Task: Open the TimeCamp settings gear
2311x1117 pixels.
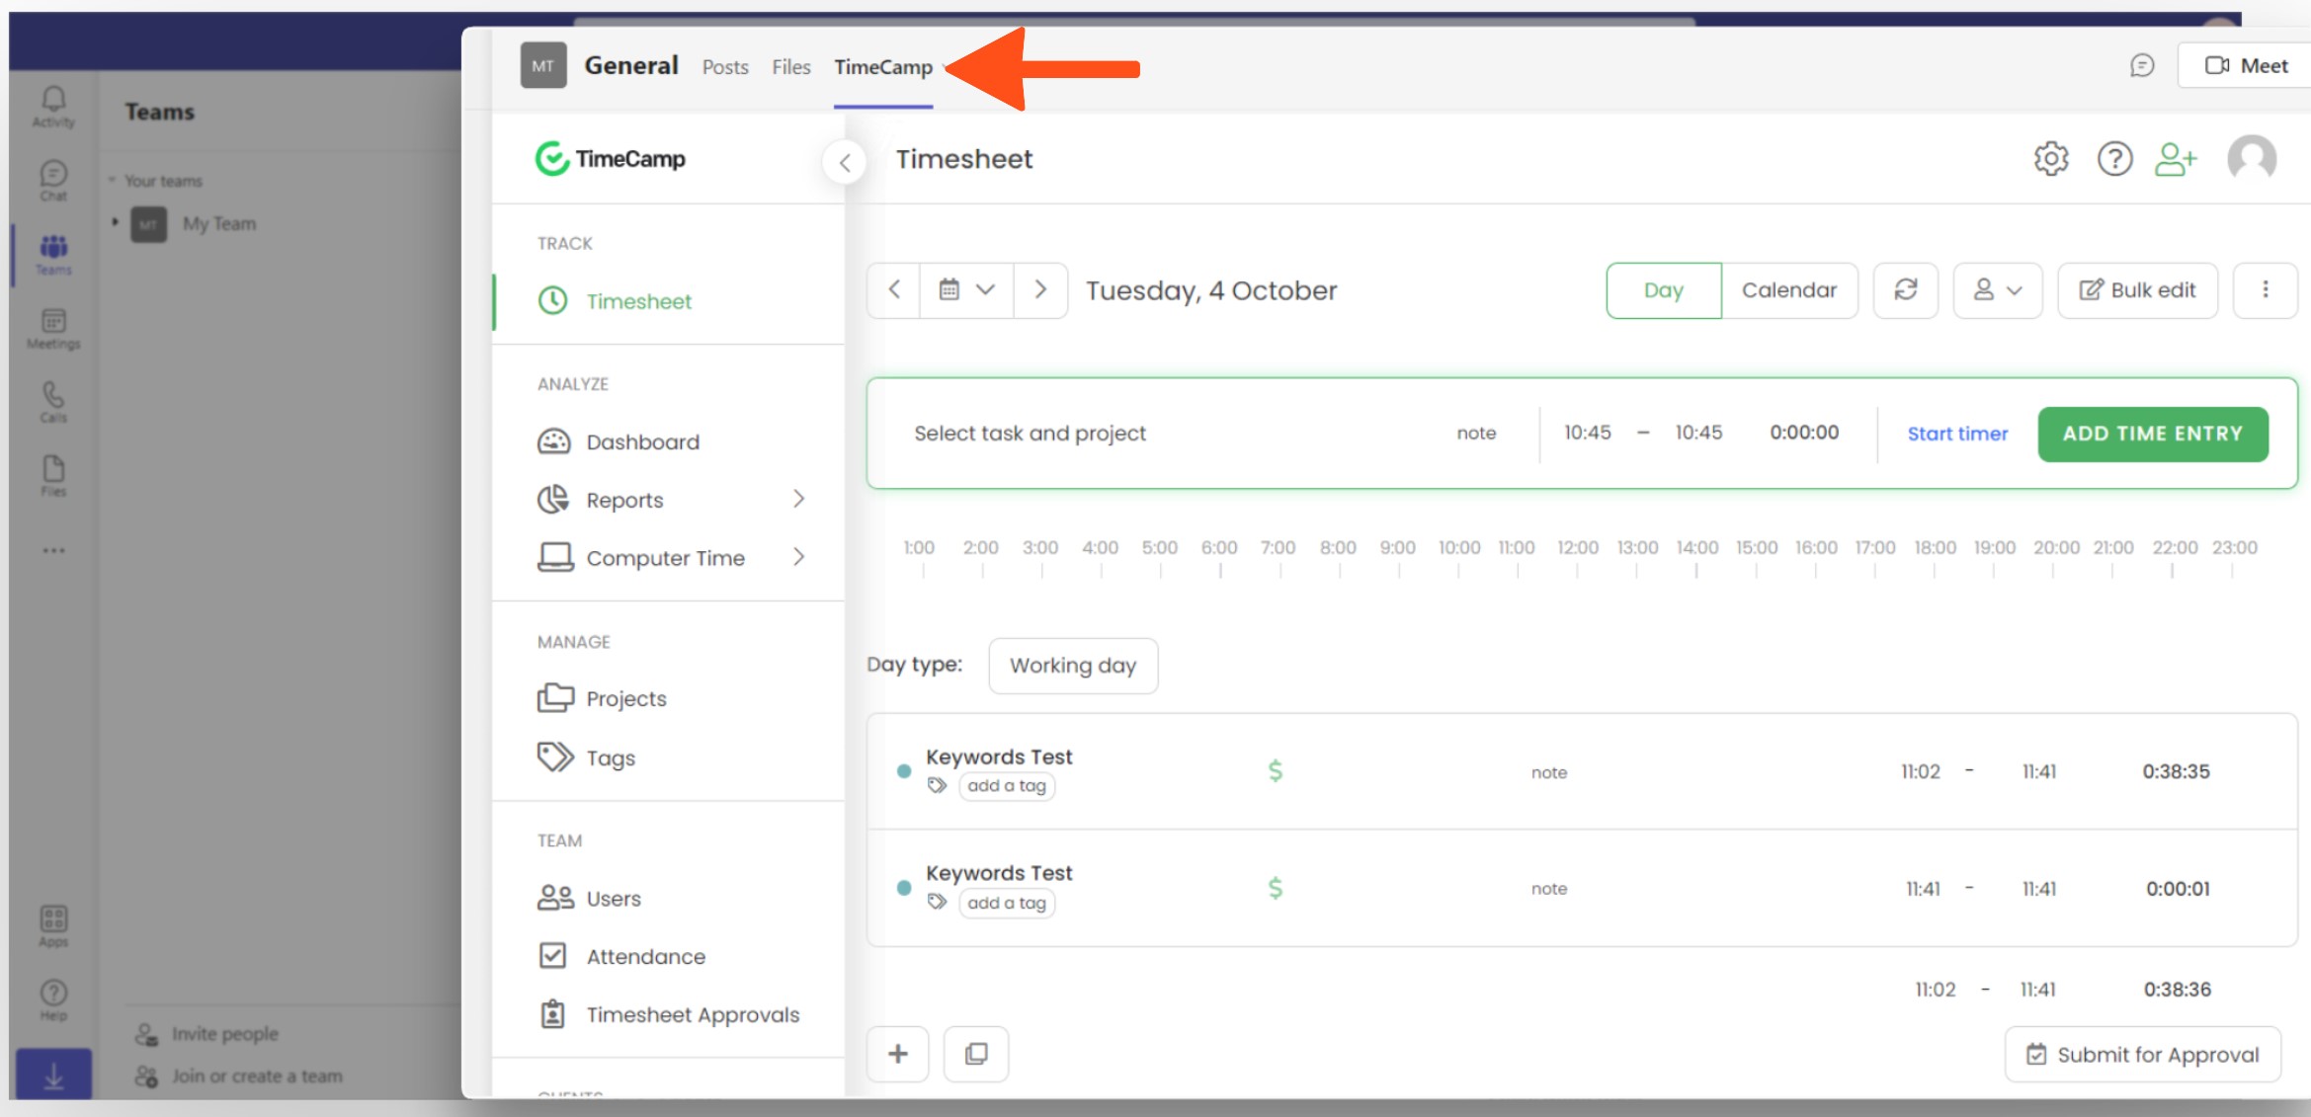Action: [x=2051, y=159]
